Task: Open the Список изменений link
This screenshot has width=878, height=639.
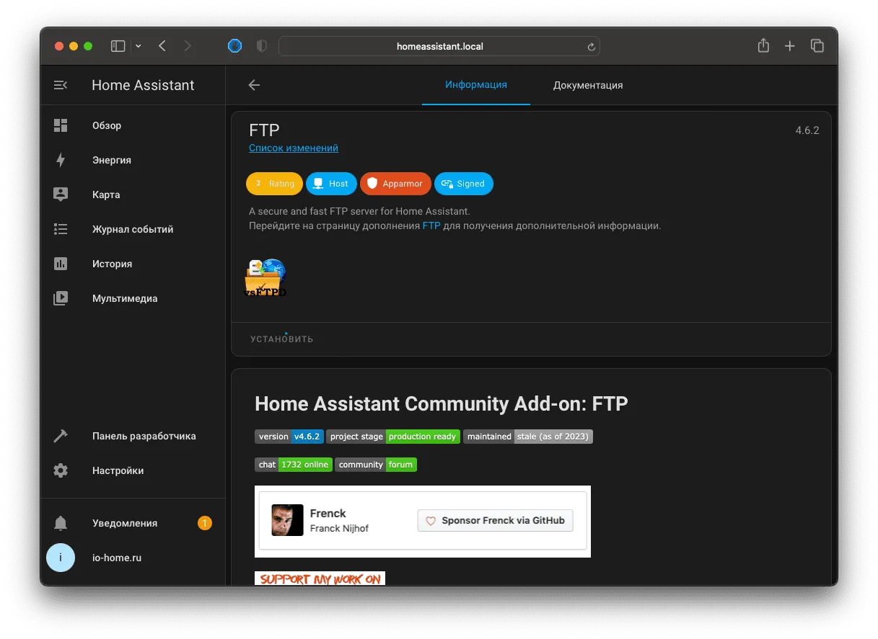Action: coord(294,148)
